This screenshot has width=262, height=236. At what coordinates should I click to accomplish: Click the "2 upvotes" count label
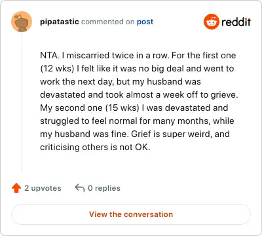pos(43,188)
